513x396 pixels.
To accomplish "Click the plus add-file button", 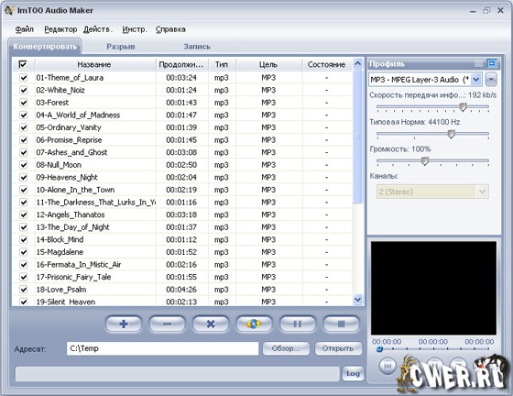I will coord(124,324).
